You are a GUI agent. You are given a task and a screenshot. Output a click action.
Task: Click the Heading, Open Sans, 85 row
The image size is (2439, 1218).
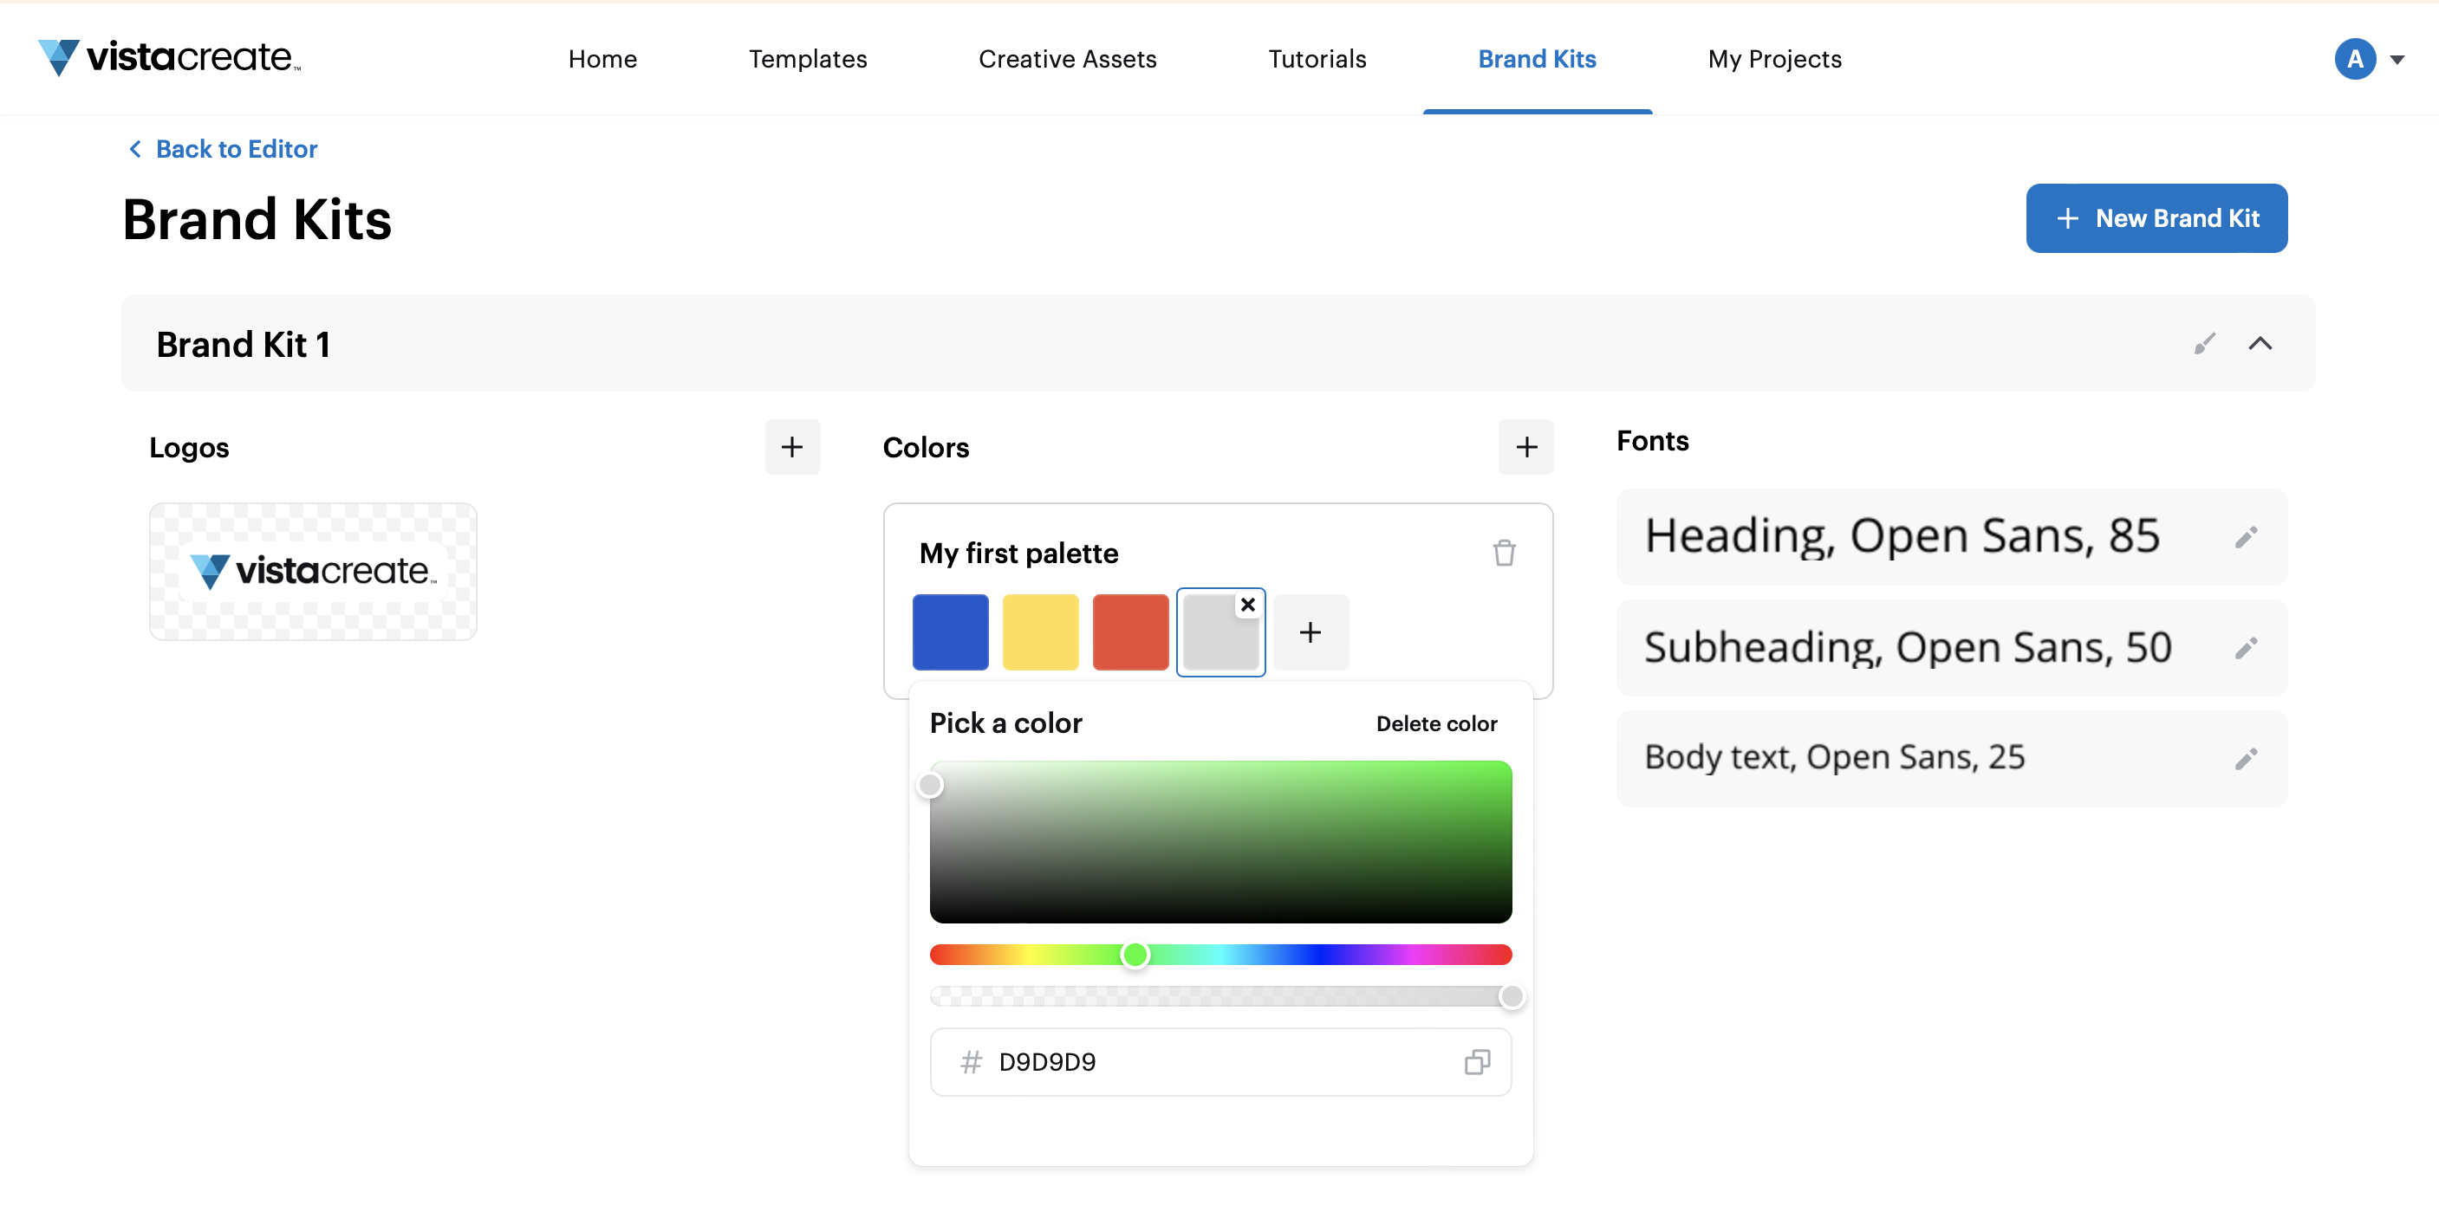(x=1951, y=536)
